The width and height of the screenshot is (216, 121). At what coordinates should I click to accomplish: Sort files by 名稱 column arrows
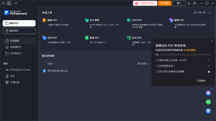(x=54, y=64)
